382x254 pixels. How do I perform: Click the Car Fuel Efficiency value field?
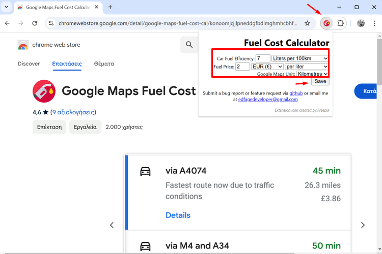pyautogui.click(x=263, y=58)
